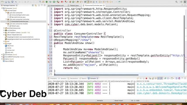Viewport: 187px width, 105px height.
Task: Expand Maven Dependencies node
Action: click(x=4, y=35)
